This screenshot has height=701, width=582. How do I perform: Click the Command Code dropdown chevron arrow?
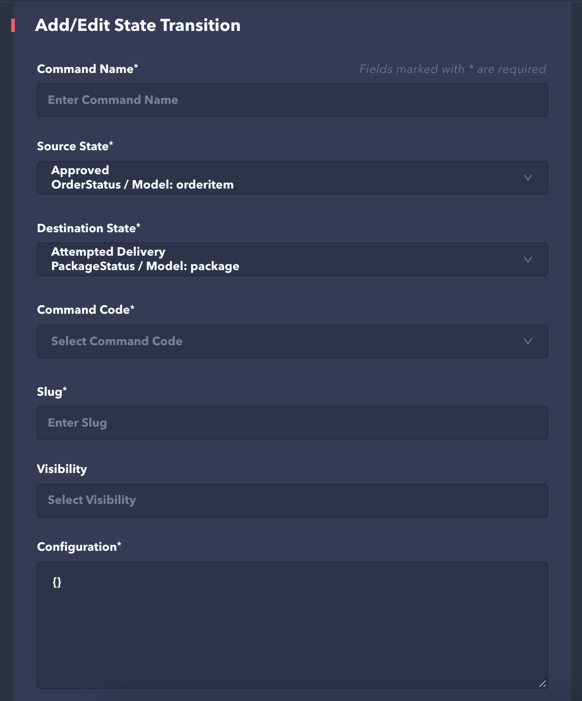(528, 341)
